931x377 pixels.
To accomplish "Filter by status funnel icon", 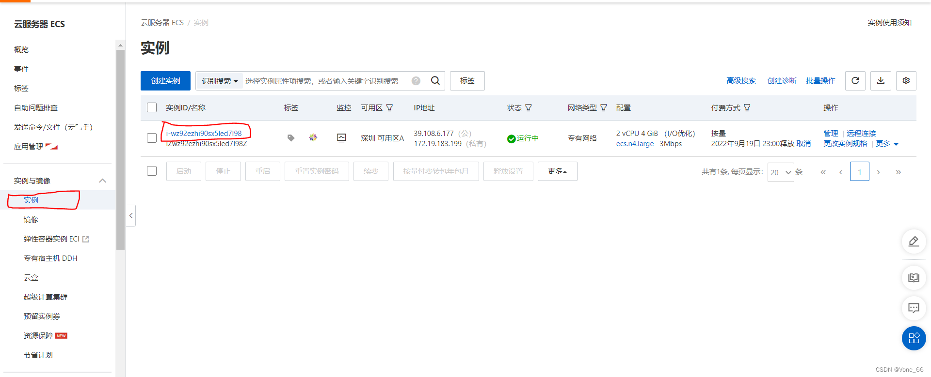I will [529, 107].
